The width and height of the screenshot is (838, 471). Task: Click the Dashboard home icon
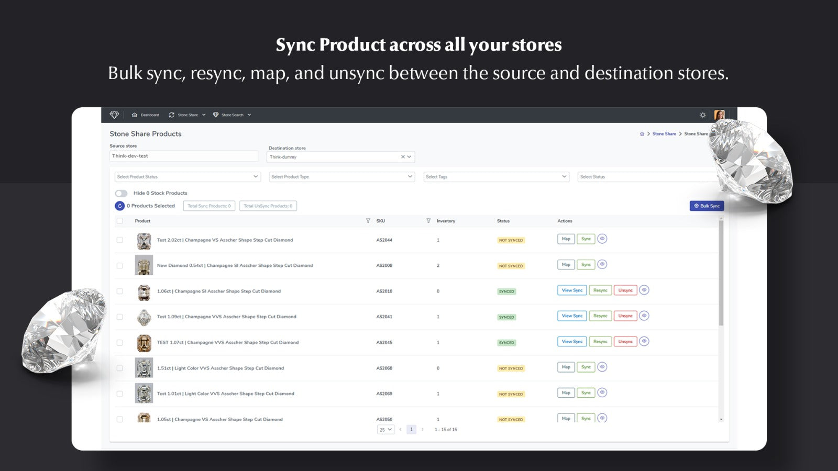pyautogui.click(x=136, y=115)
